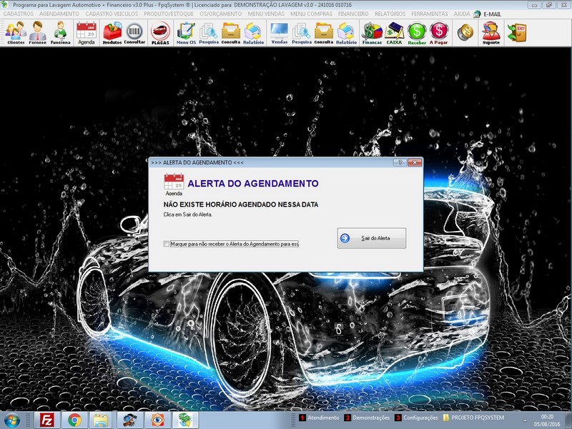The image size is (572, 429).
Task: Check 'Marque para não receber o Alerta' checkbox
Action: pyautogui.click(x=167, y=244)
